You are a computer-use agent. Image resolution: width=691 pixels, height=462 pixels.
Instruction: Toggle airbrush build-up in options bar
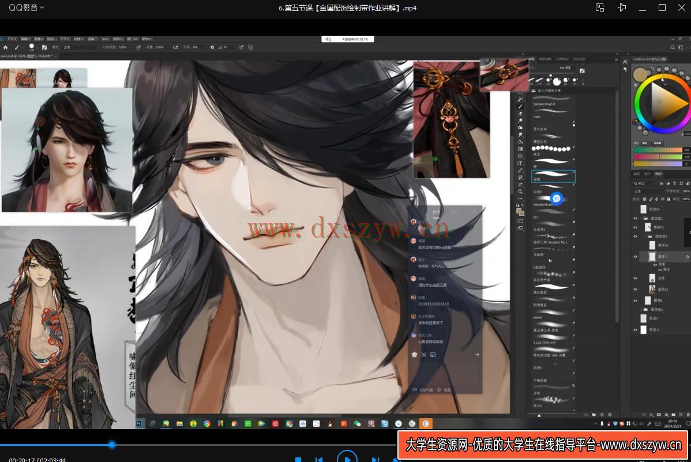click(x=175, y=47)
